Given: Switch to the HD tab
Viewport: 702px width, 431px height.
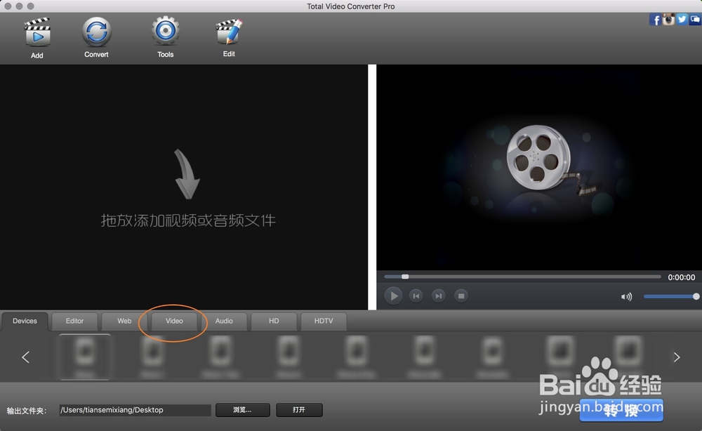Looking at the screenshot, I should coord(274,321).
